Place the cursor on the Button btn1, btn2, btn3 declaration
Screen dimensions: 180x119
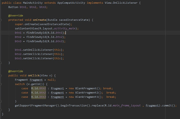(28, 7)
